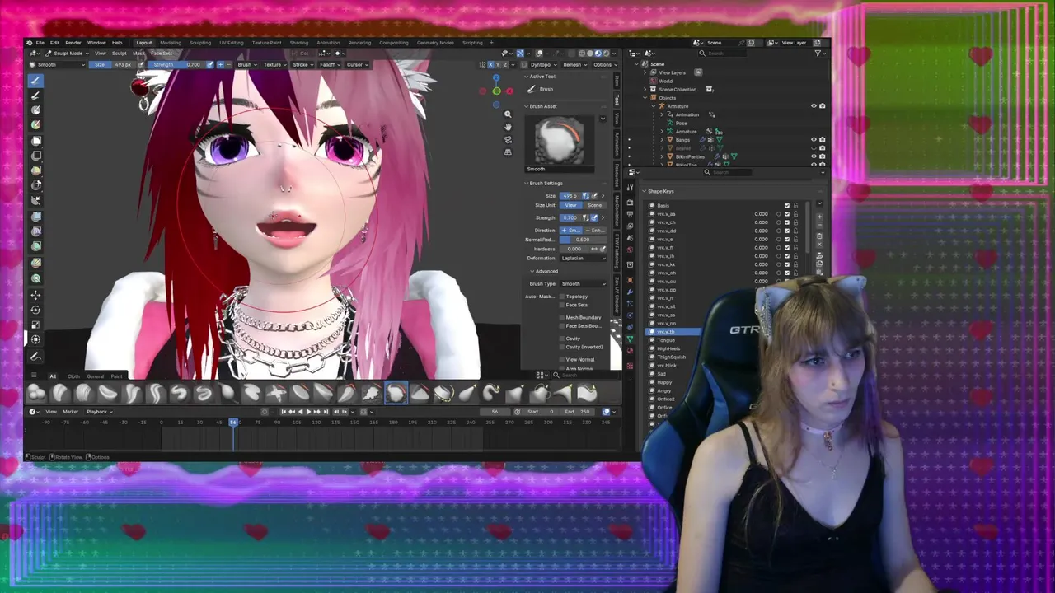
Task: Click Smooth brush asset thumbnail preview
Action: point(559,141)
